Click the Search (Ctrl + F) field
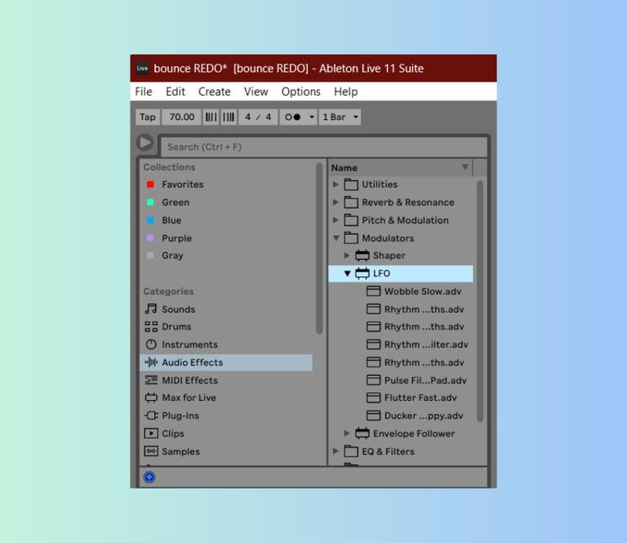This screenshot has height=543, width=627. coord(324,147)
